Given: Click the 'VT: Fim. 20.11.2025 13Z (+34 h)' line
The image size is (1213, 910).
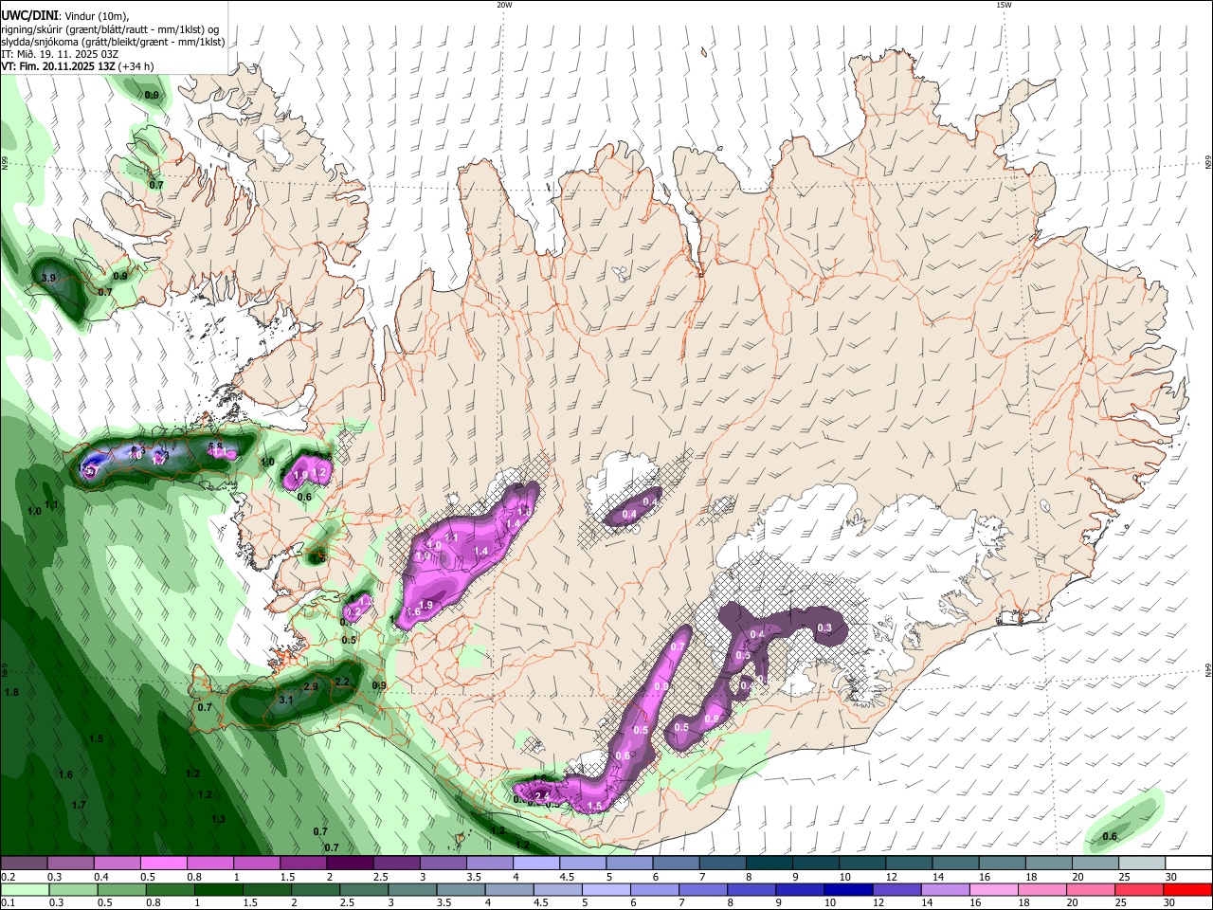Looking at the screenshot, I should (x=78, y=66).
